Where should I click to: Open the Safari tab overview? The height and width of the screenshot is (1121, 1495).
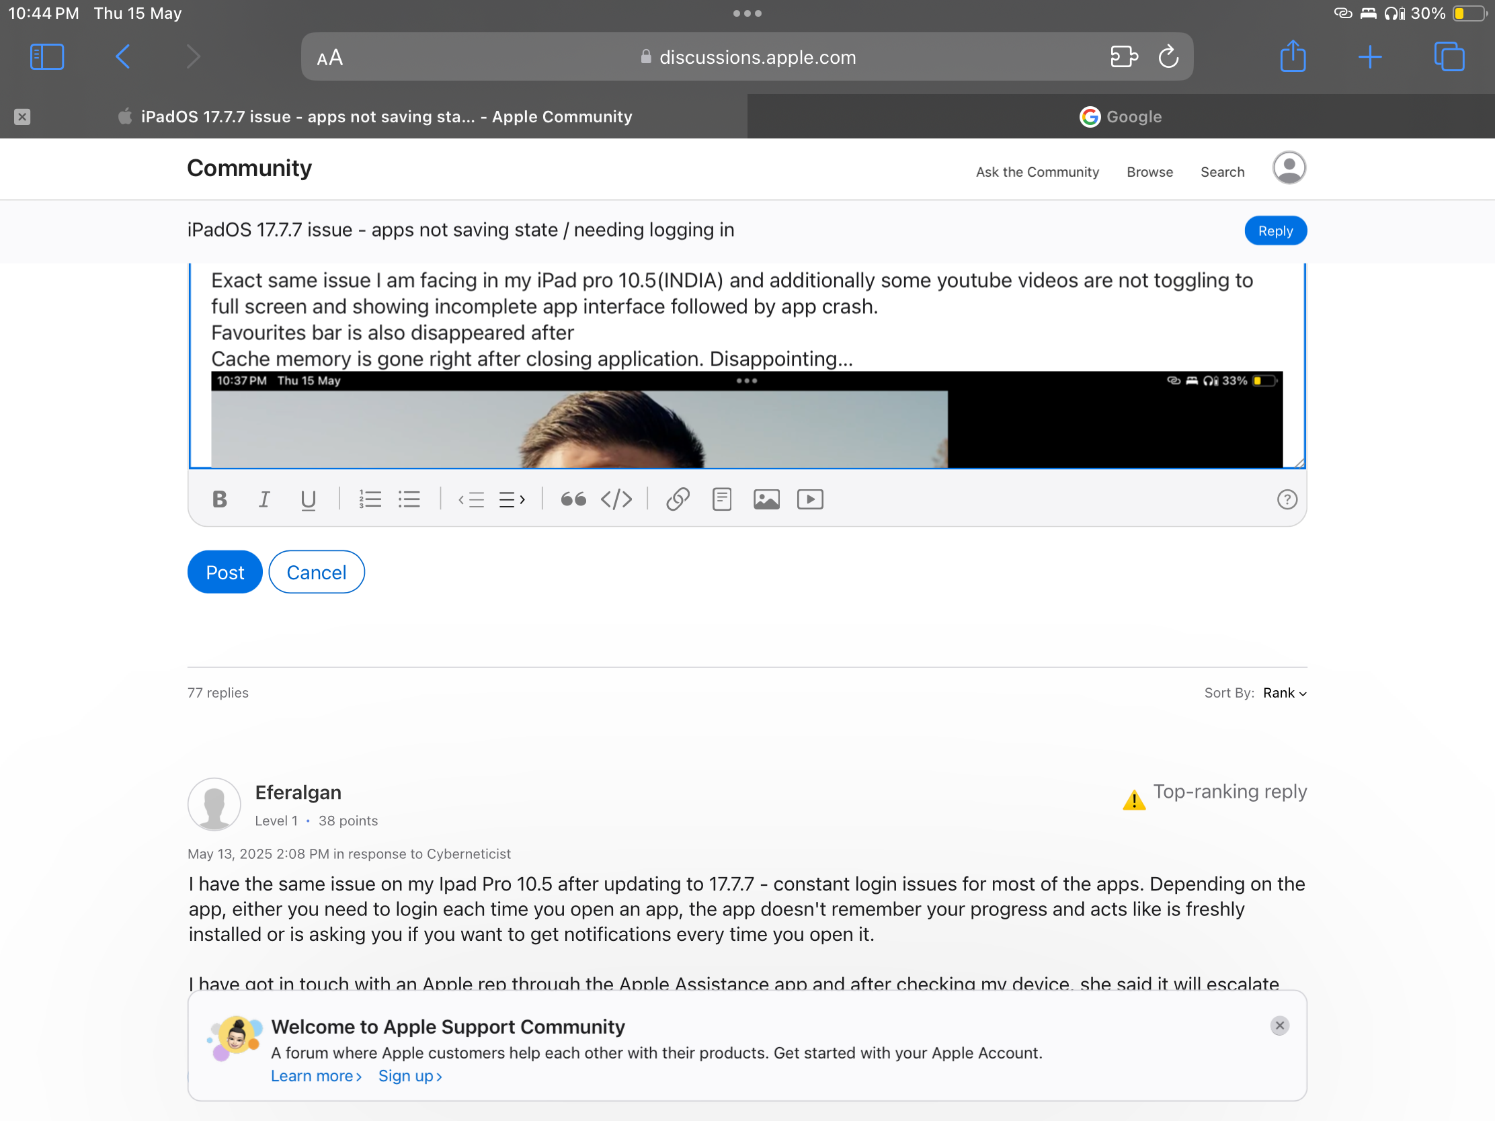point(1449,56)
